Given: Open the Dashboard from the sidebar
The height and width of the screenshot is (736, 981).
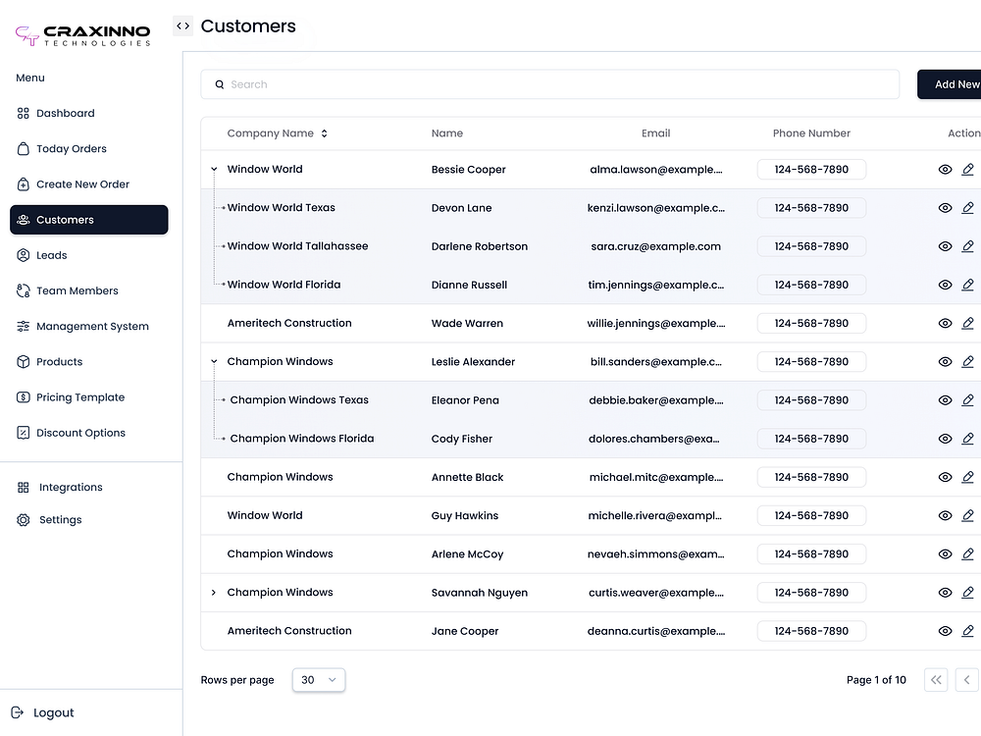Looking at the screenshot, I should pos(66,113).
